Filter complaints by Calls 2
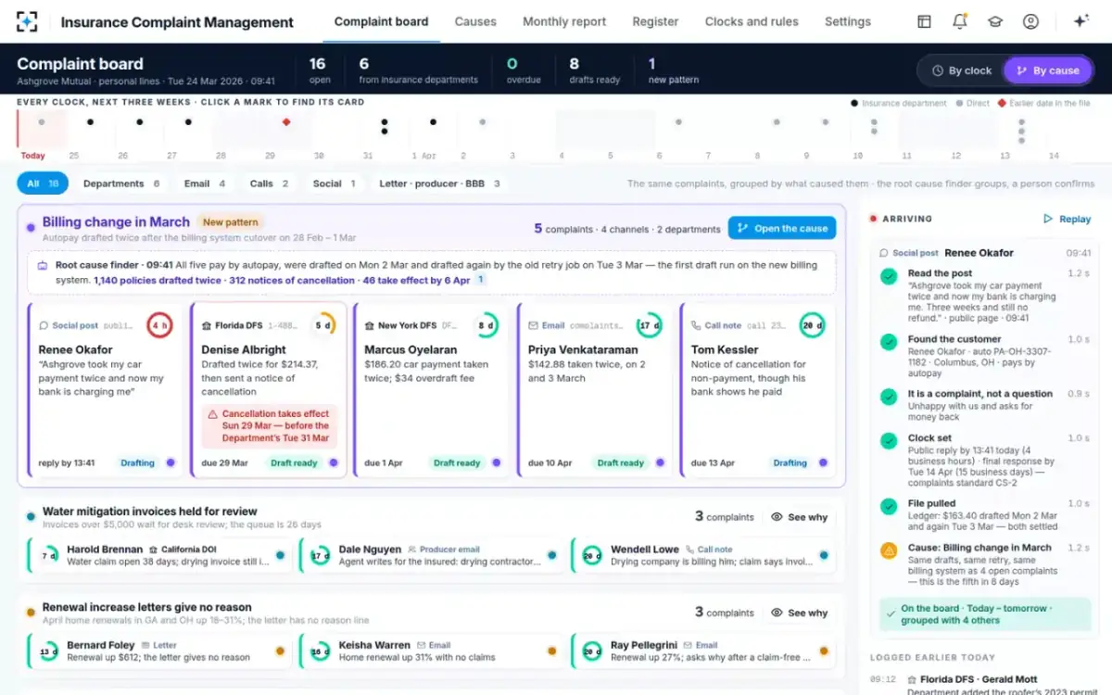 270,183
